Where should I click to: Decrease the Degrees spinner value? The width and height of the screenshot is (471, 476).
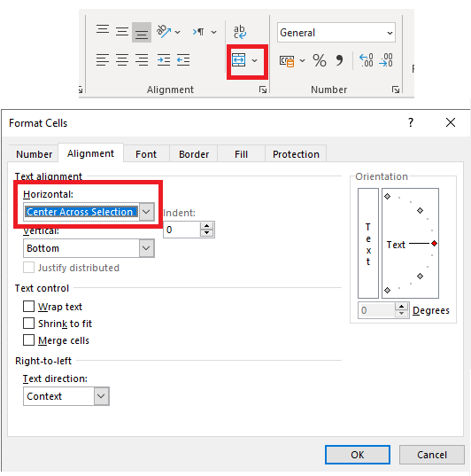[402, 314]
